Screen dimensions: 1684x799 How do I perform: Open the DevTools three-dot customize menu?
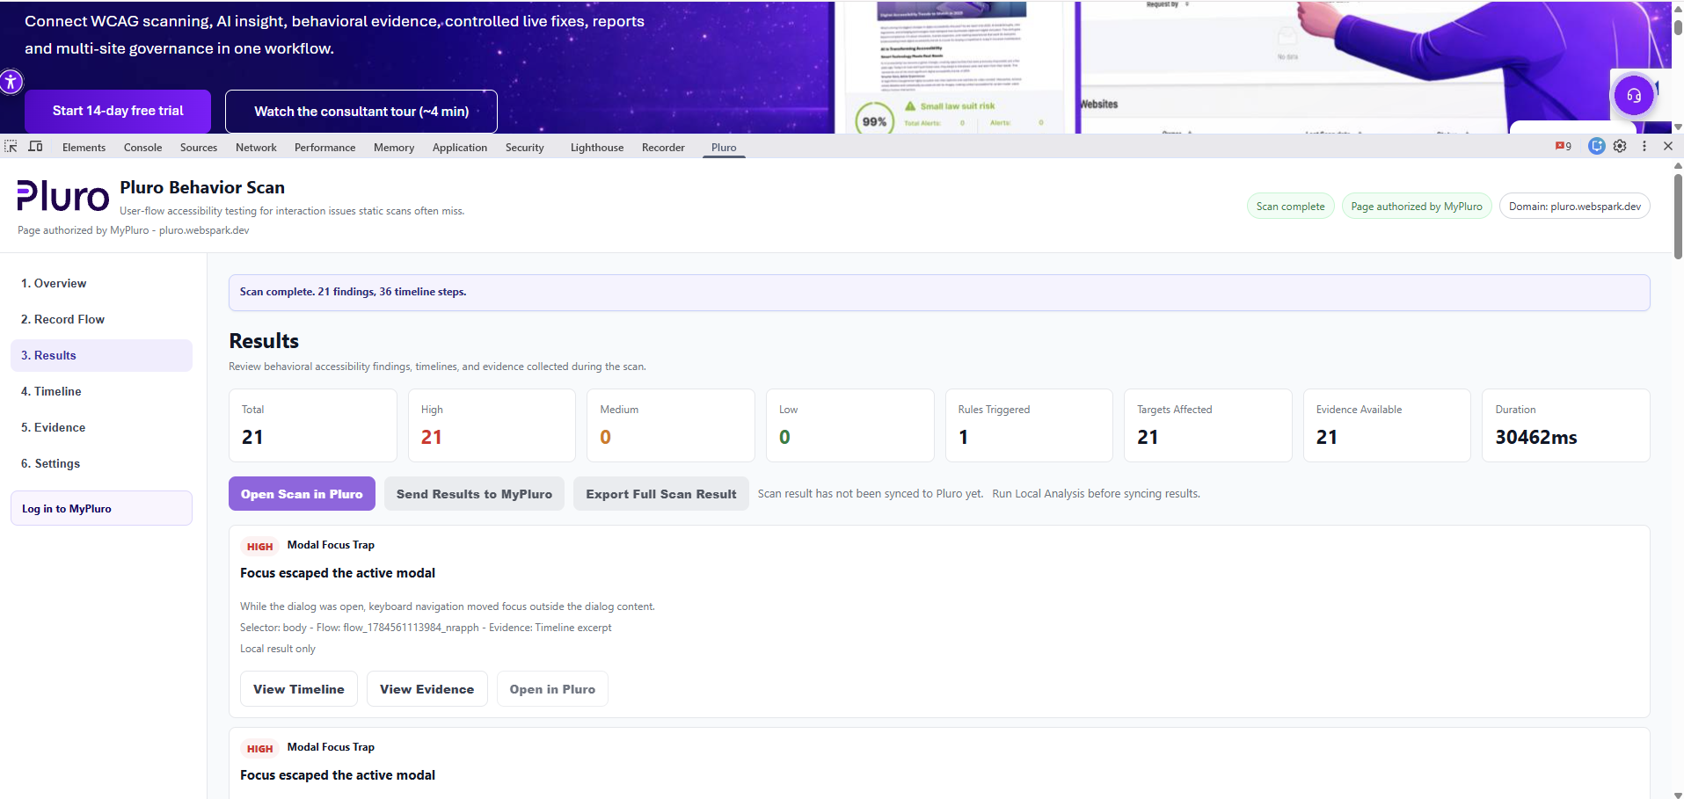1644,147
